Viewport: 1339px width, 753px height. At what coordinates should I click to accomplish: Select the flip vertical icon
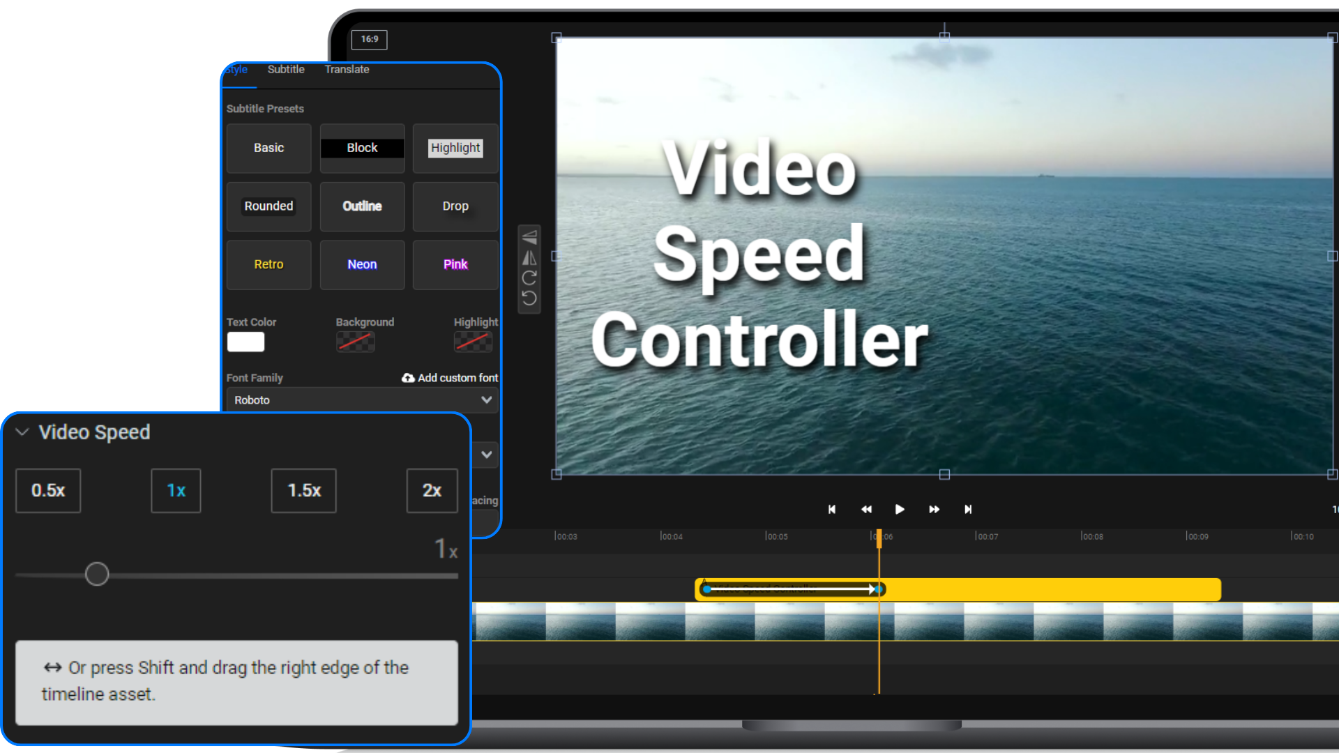tap(529, 237)
